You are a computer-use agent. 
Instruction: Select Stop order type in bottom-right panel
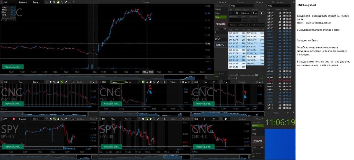click(257, 134)
